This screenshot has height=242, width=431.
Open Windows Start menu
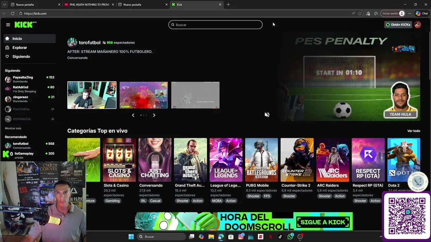131,237
